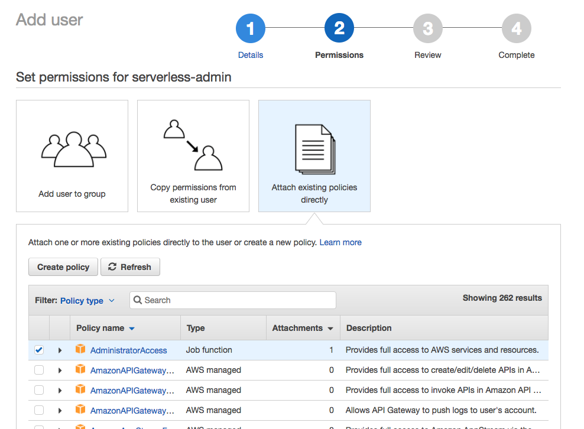Expand the AdministratorAccess policy row details
Screen dimensions: 584x429
click(x=60, y=350)
